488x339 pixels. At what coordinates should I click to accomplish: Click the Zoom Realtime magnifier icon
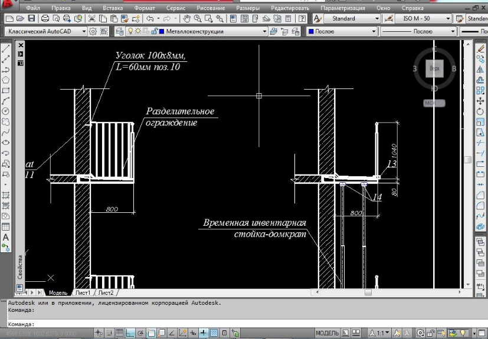pos(198,19)
